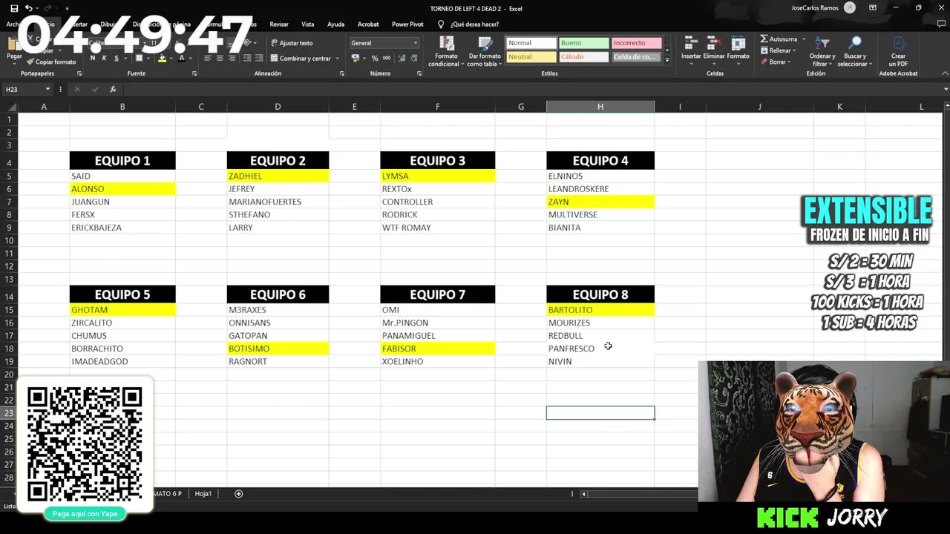Open Ordenar y filtrar menu
This screenshot has width=950, height=534.
click(822, 50)
